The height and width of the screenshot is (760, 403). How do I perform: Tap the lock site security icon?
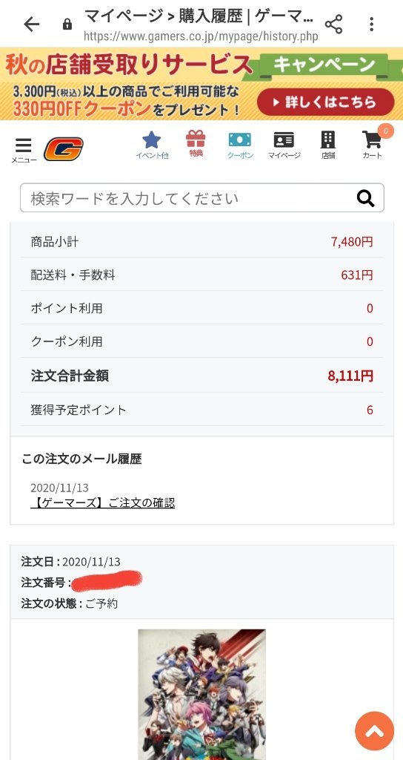[67, 24]
